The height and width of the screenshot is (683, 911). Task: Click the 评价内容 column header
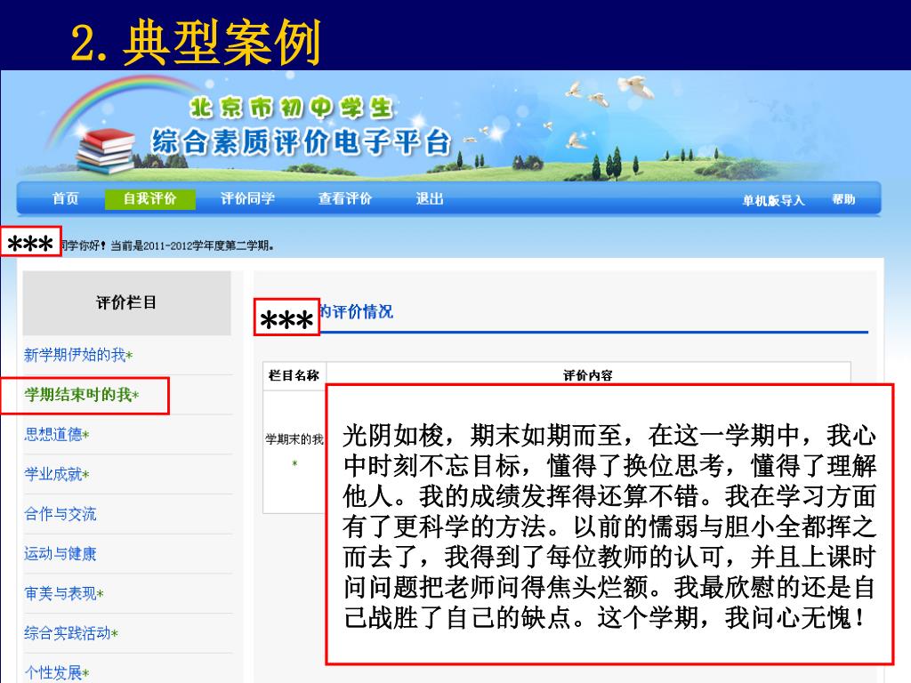coord(588,375)
